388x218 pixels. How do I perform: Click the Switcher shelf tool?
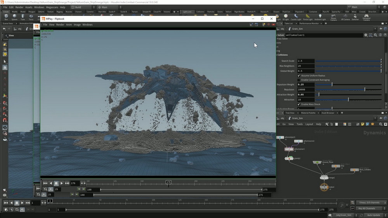point(355,17)
